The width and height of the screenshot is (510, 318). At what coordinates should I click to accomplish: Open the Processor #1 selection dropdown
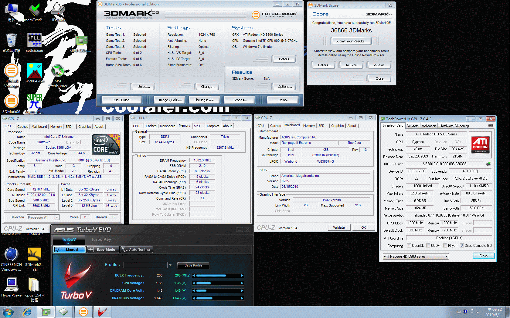[43, 217]
